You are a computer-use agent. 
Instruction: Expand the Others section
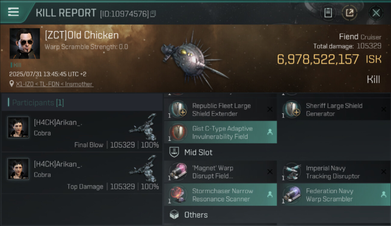click(196, 215)
